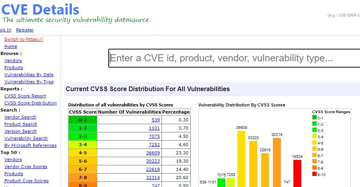The width and height of the screenshot is (360, 187).
Task: Click the Current CVSS Score Distribution heading
Action: [x=148, y=89]
